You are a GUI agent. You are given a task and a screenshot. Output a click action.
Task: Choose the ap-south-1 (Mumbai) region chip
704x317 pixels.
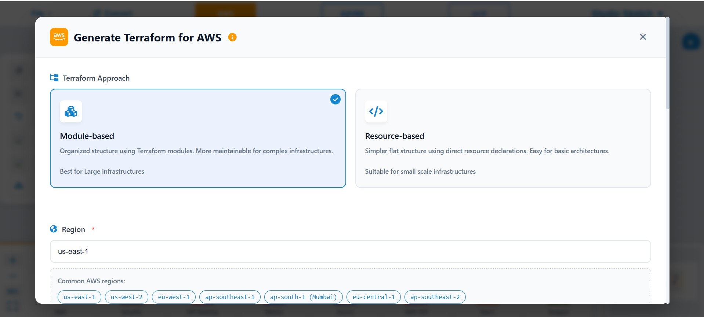304,297
